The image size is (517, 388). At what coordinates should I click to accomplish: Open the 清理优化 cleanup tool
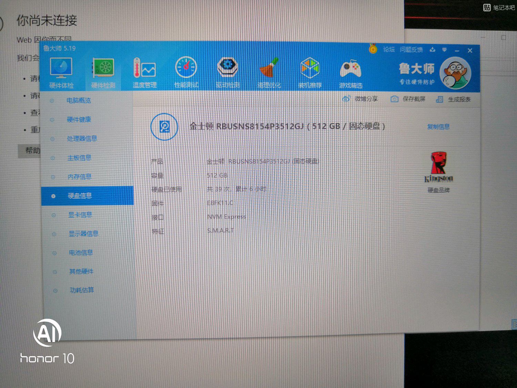(x=269, y=73)
